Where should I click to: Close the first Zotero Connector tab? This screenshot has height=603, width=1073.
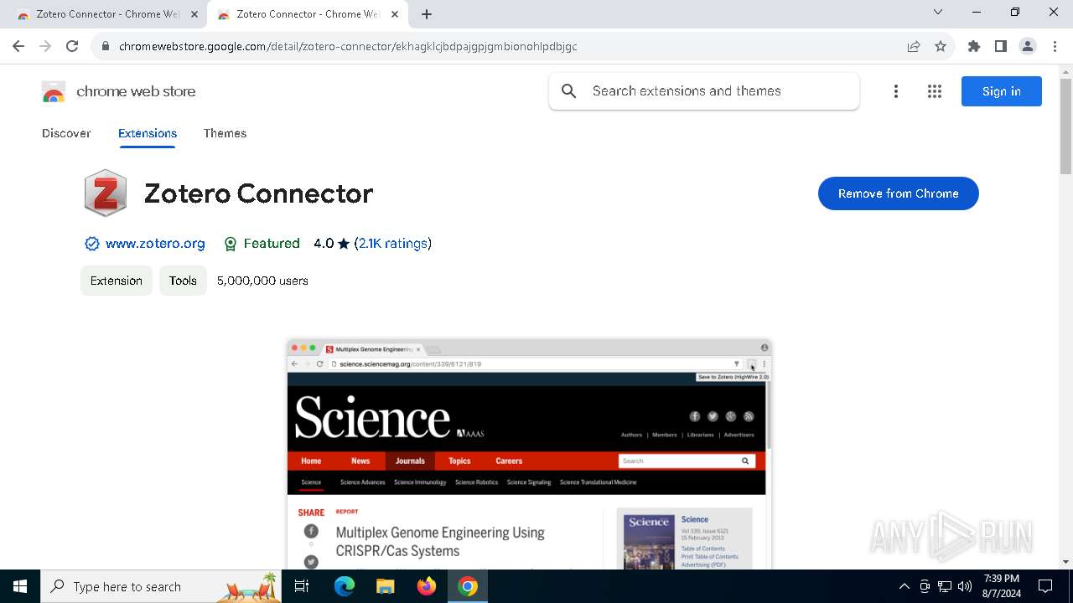pyautogui.click(x=194, y=14)
